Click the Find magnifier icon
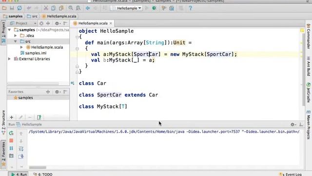The width and height of the screenshot is (312, 176). point(71,8)
